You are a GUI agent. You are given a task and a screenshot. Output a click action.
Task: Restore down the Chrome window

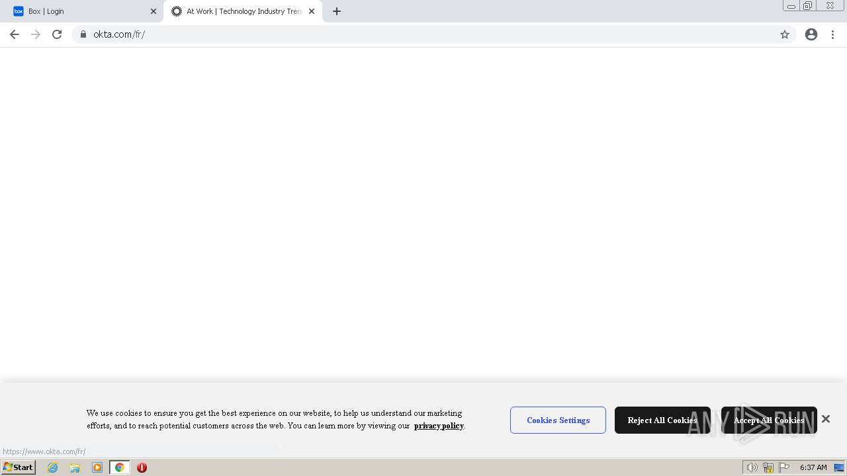(x=808, y=5)
